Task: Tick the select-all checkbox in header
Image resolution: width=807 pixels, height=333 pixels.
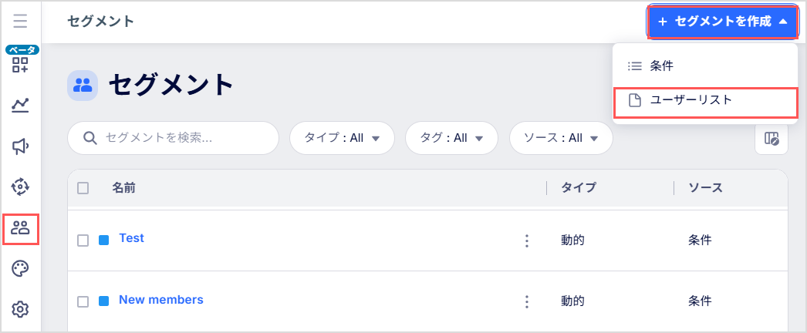Action: [83, 188]
